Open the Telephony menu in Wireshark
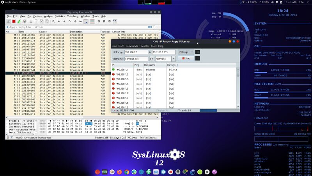 pyautogui.click(x=73, y=16)
